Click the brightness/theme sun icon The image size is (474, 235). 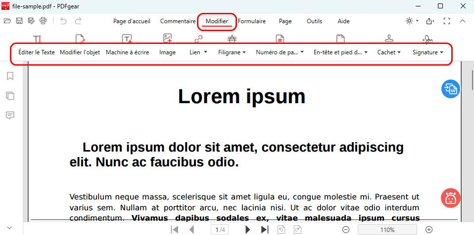pos(409,21)
